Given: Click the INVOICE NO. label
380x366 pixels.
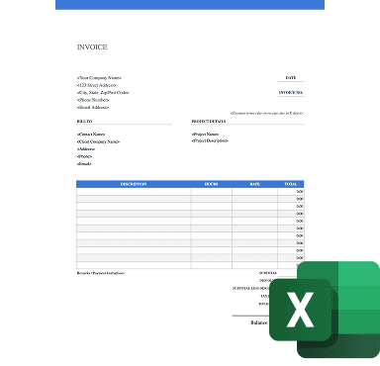Looking at the screenshot, I should (291, 93).
